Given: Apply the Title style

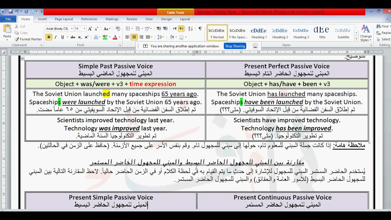Looking at the screenshot, I should coord(322,33).
